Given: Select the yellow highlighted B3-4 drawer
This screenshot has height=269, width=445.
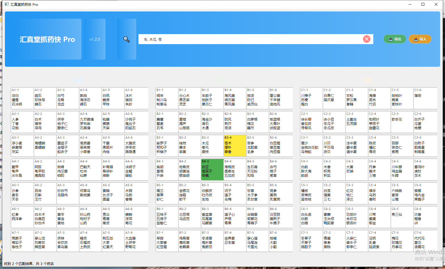Looking at the screenshot, I should pyautogui.click(x=235, y=146).
